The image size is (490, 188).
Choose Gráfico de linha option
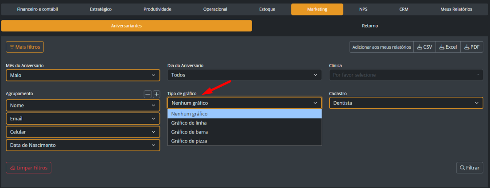[245, 123]
